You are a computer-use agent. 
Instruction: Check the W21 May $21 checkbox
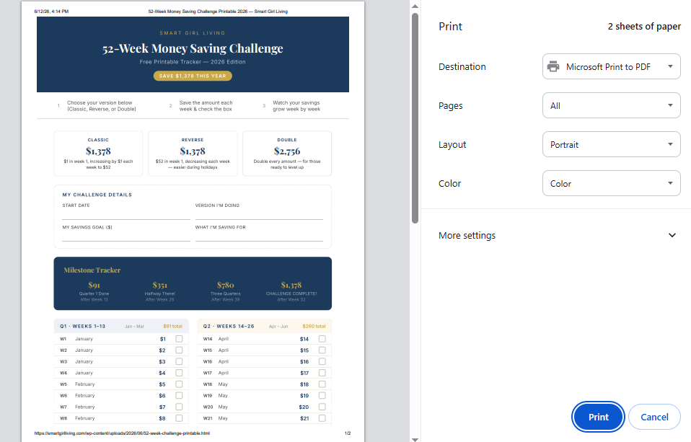(x=322, y=418)
